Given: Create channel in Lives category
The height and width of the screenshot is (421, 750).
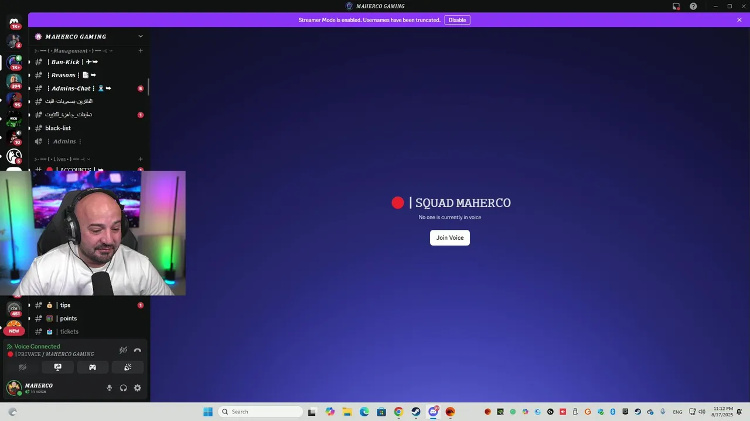Looking at the screenshot, I should [141, 159].
